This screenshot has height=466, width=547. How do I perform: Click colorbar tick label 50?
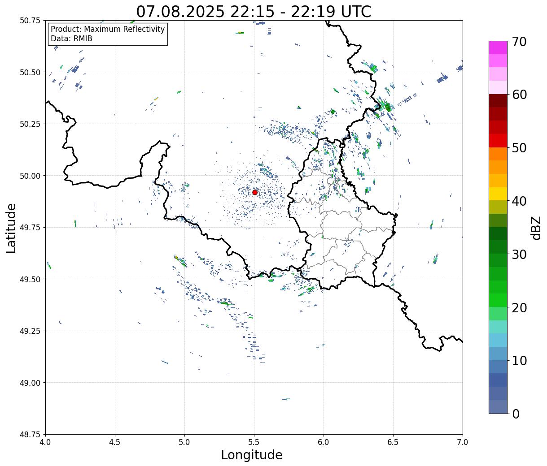pyautogui.click(x=520, y=148)
